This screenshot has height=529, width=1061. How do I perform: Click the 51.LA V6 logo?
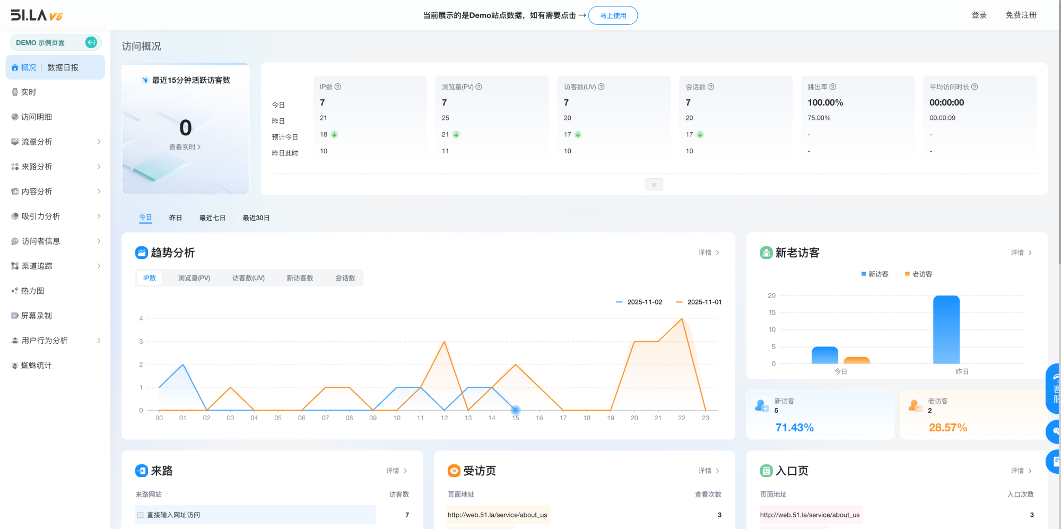point(37,15)
